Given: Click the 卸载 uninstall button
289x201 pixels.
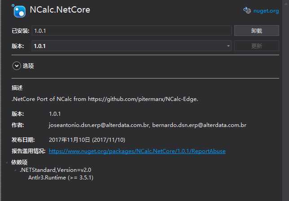Looking at the screenshot, I should point(257,31).
